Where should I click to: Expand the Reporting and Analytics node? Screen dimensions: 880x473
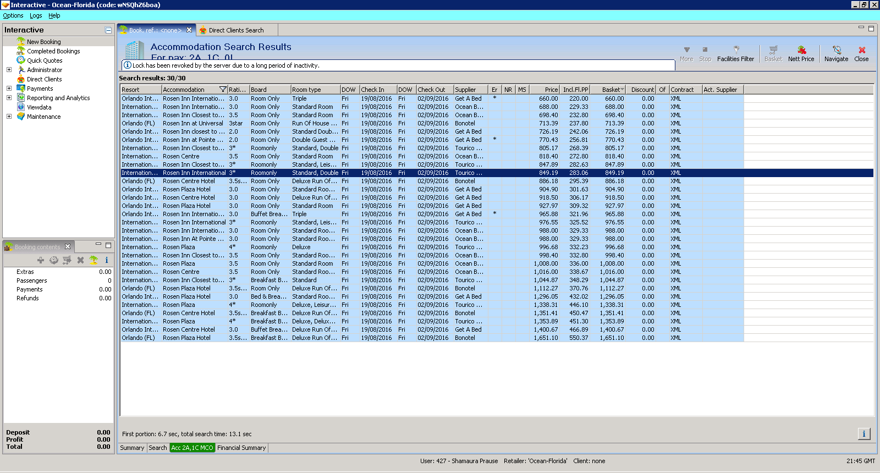click(x=9, y=98)
